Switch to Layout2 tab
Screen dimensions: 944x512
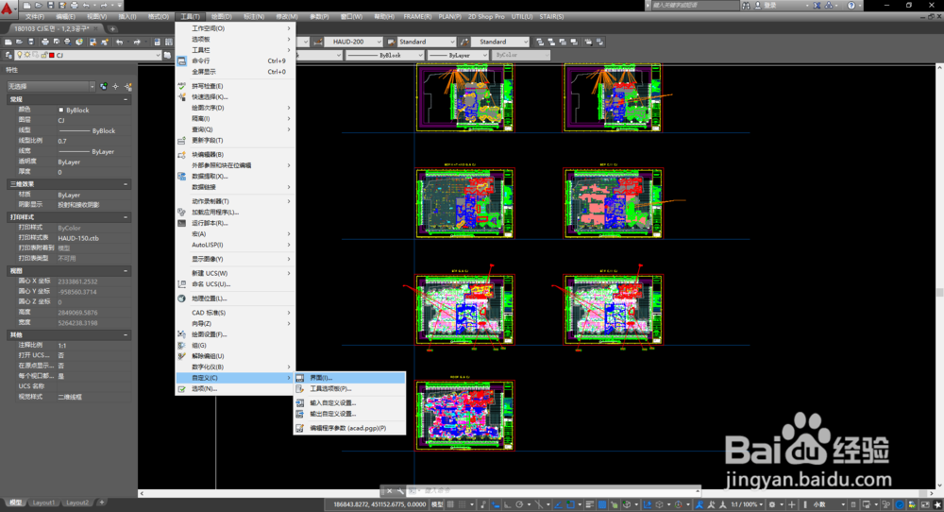(x=77, y=503)
